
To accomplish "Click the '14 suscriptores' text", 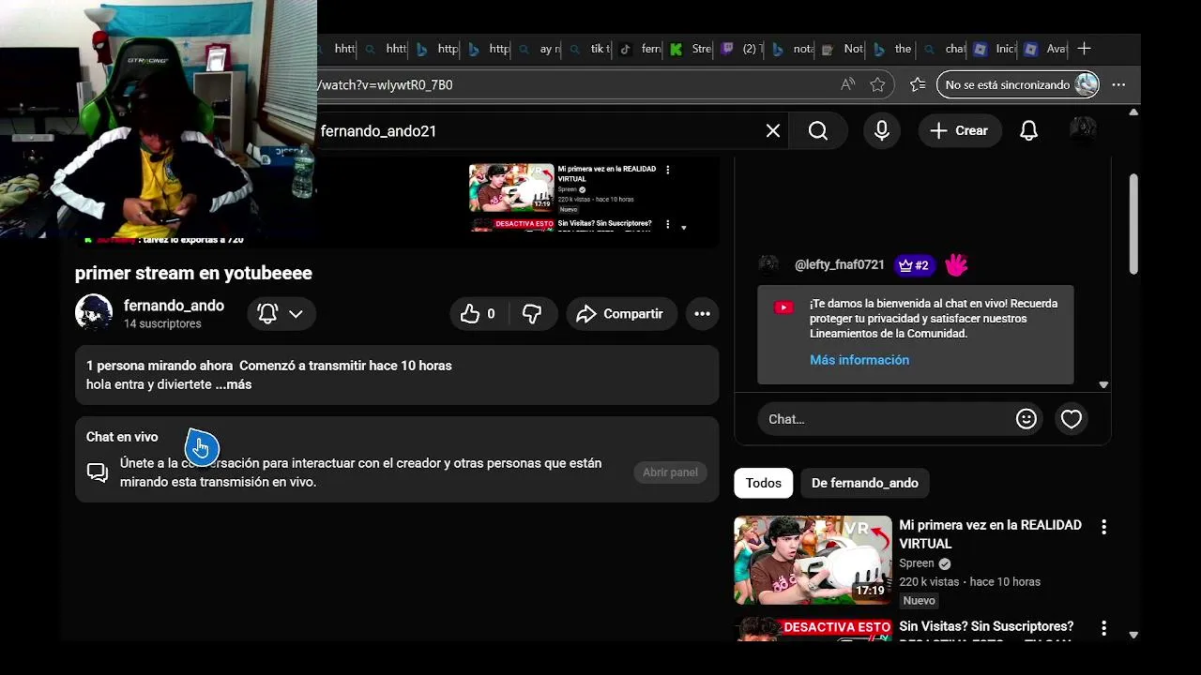I will 162,323.
